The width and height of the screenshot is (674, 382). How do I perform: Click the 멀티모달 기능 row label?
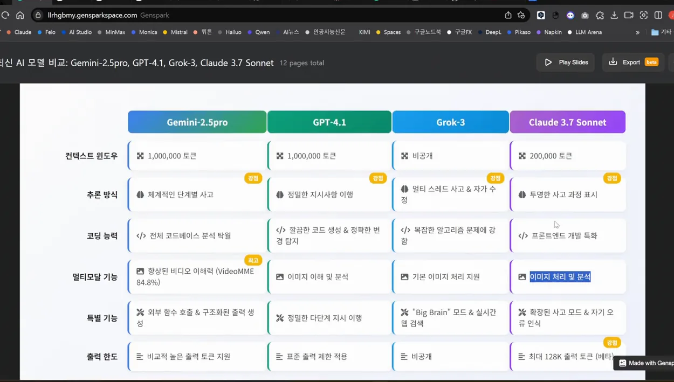click(95, 276)
